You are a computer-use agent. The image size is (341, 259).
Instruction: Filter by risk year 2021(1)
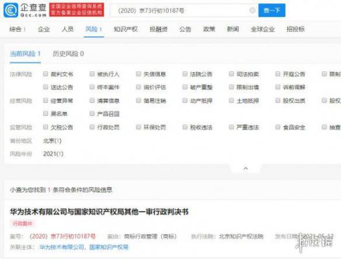coord(53,154)
